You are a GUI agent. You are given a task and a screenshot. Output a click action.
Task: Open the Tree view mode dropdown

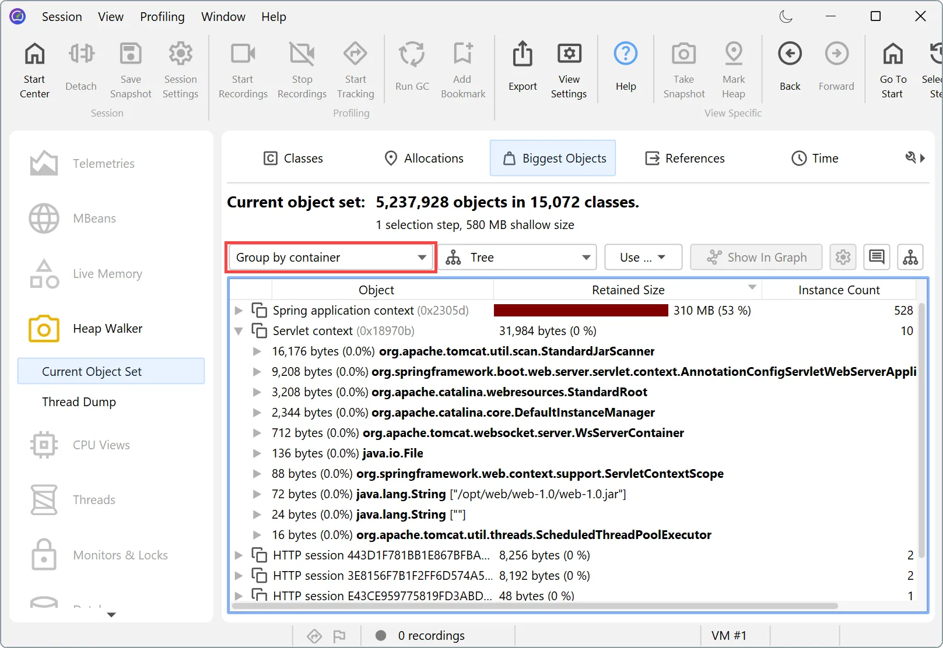(518, 258)
